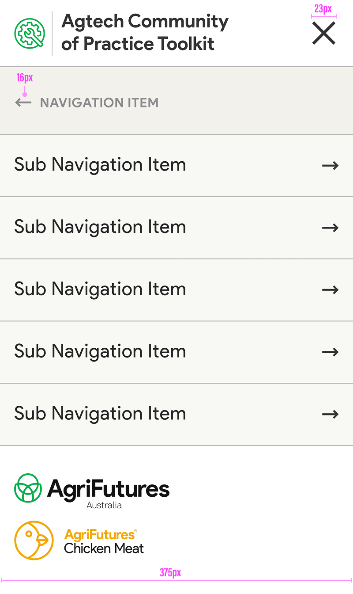
Task: Expand the first sub navigation row's right arrow
Action: click(x=330, y=166)
